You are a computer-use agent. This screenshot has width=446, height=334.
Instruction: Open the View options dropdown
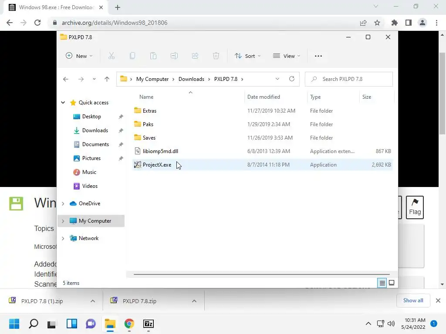[x=287, y=56]
